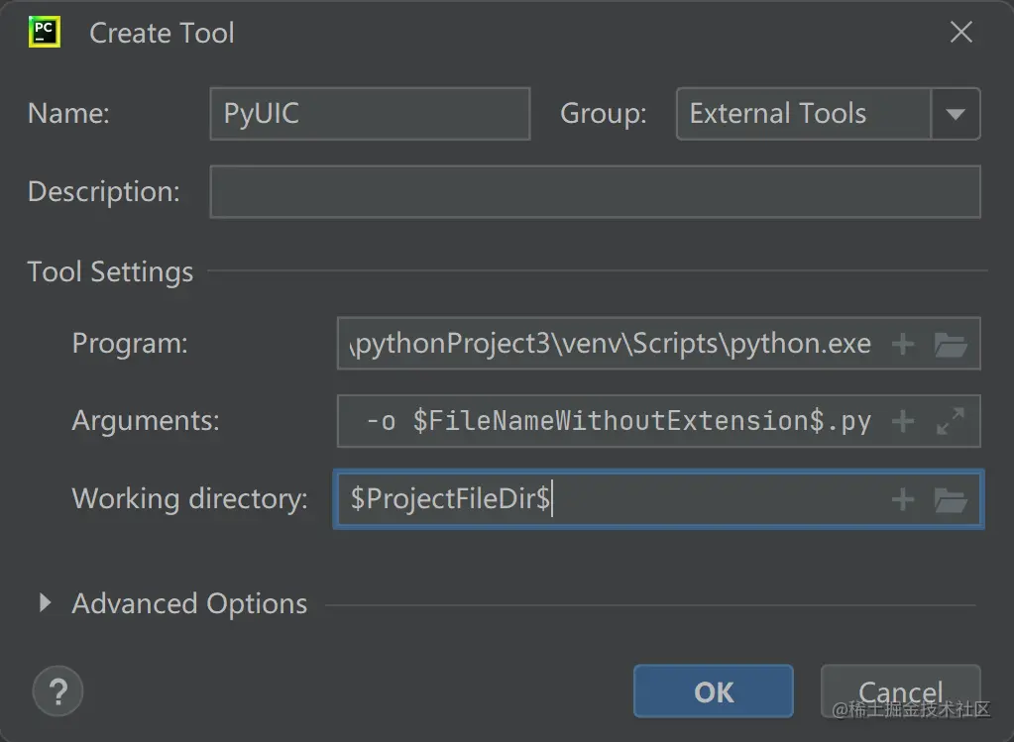Click the folder browse icon for Program
The image size is (1014, 742).
[x=951, y=344]
